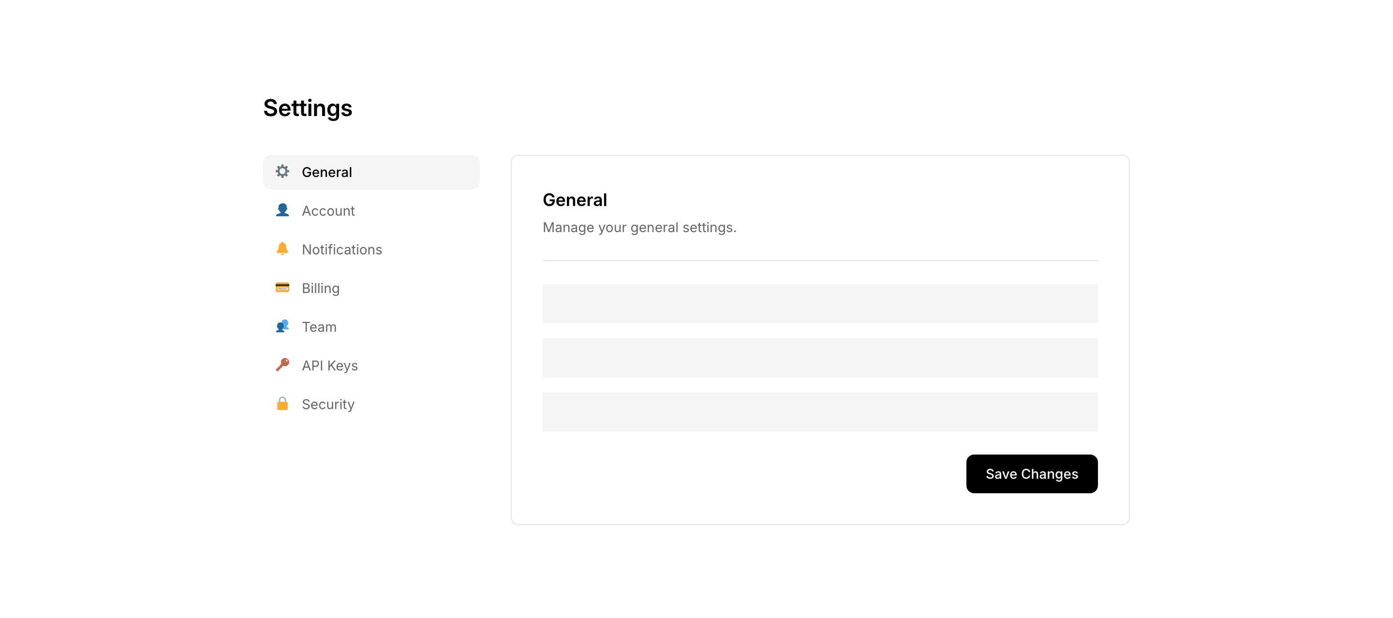The width and height of the screenshot is (1393, 618).
Task: Click the two-people icon for Team
Action: tap(282, 326)
